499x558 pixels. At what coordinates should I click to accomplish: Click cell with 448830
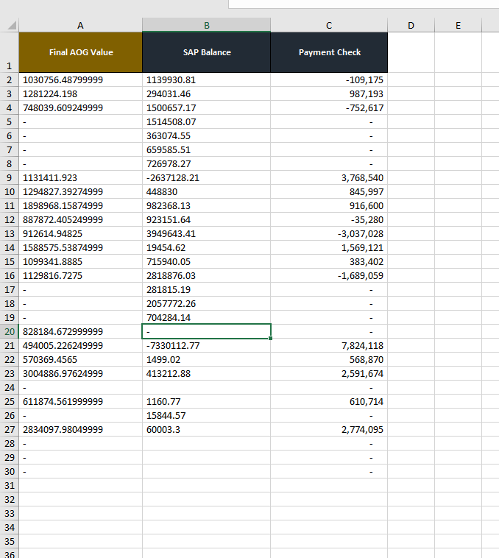[x=206, y=192]
